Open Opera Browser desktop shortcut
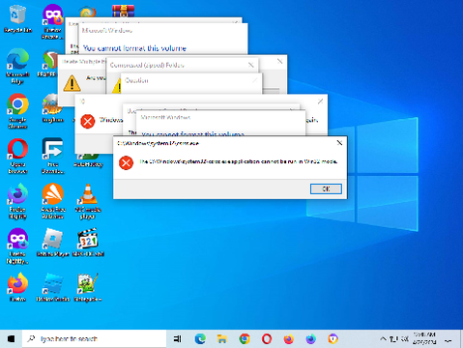The height and width of the screenshot is (348, 463). click(x=17, y=157)
